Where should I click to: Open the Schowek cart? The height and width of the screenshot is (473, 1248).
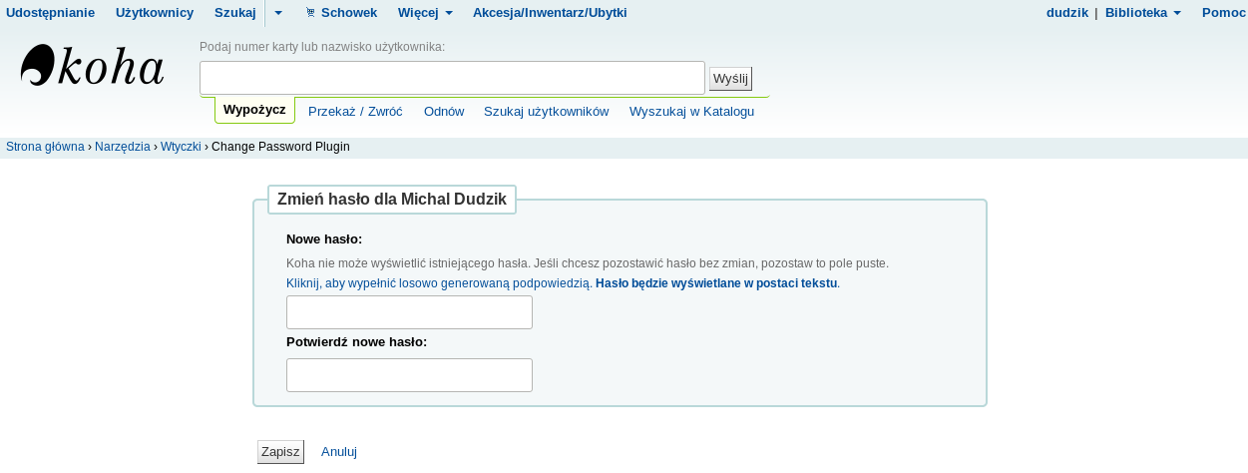341,13
